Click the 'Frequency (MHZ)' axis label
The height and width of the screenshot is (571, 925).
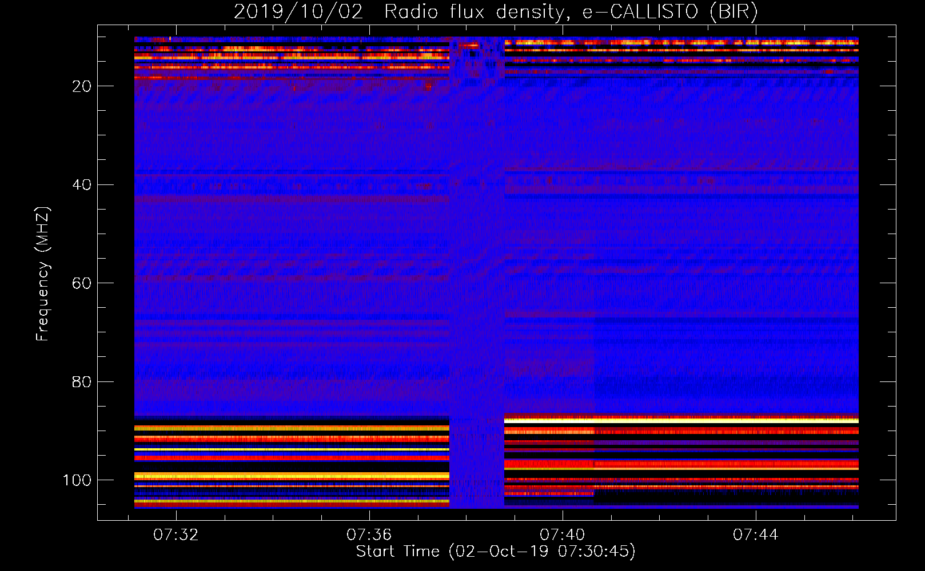click(x=43, y=274)
